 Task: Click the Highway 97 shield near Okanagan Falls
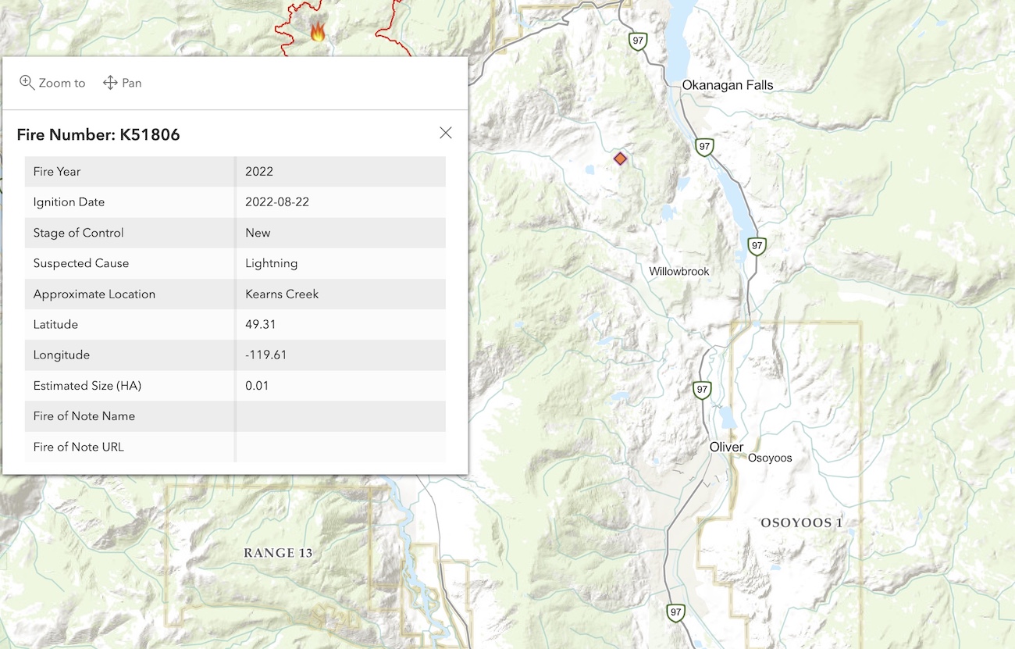tap(638, 41)
